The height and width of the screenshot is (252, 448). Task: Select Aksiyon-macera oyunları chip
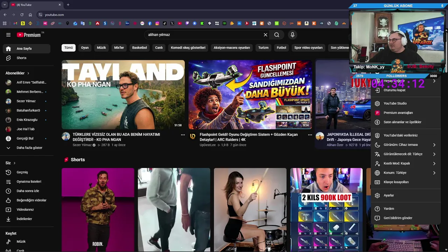click(232, 48)
